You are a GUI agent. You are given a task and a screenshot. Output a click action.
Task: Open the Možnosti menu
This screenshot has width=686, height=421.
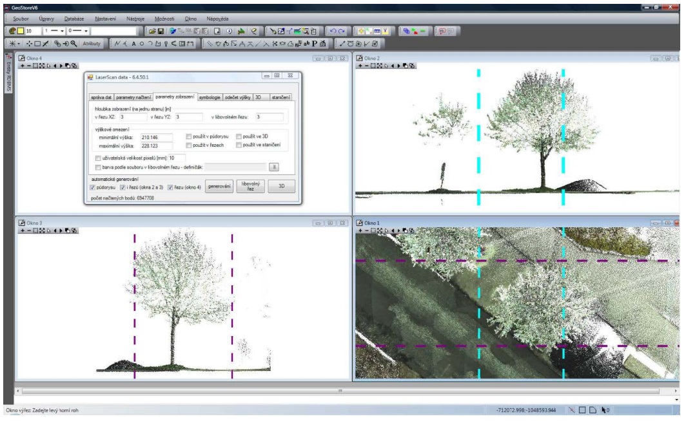(164, 19)
